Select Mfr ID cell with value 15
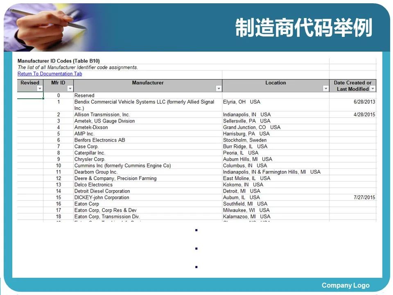 (x=59, y=197)
